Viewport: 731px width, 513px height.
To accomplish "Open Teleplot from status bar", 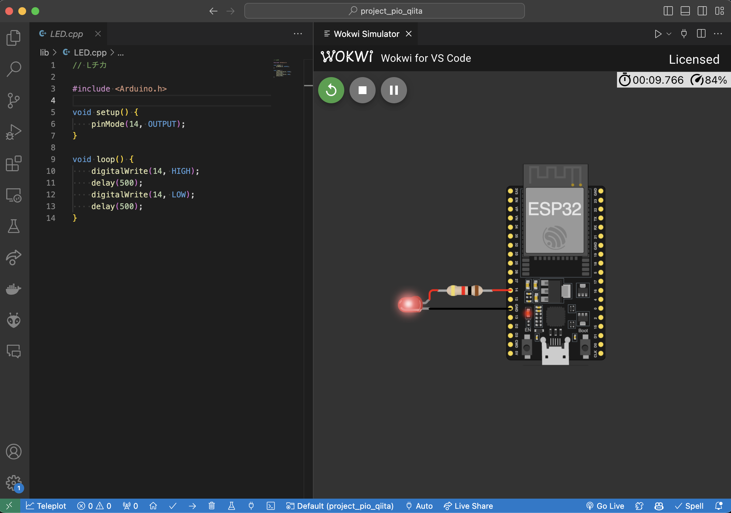I will pos(46,506).
